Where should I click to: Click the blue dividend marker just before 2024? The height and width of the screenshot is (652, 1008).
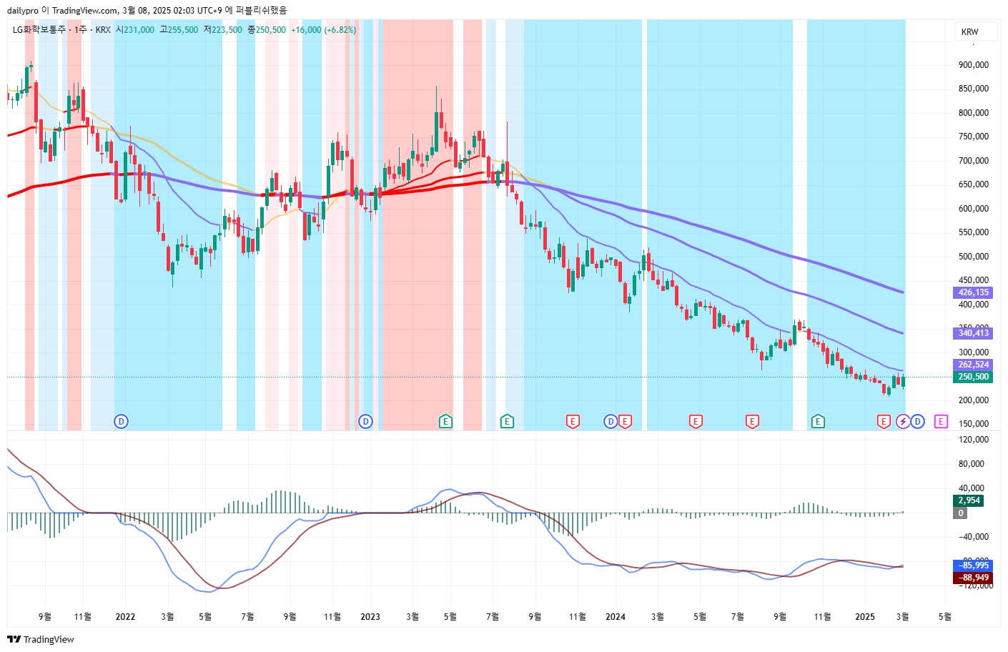tap(611, 422)
